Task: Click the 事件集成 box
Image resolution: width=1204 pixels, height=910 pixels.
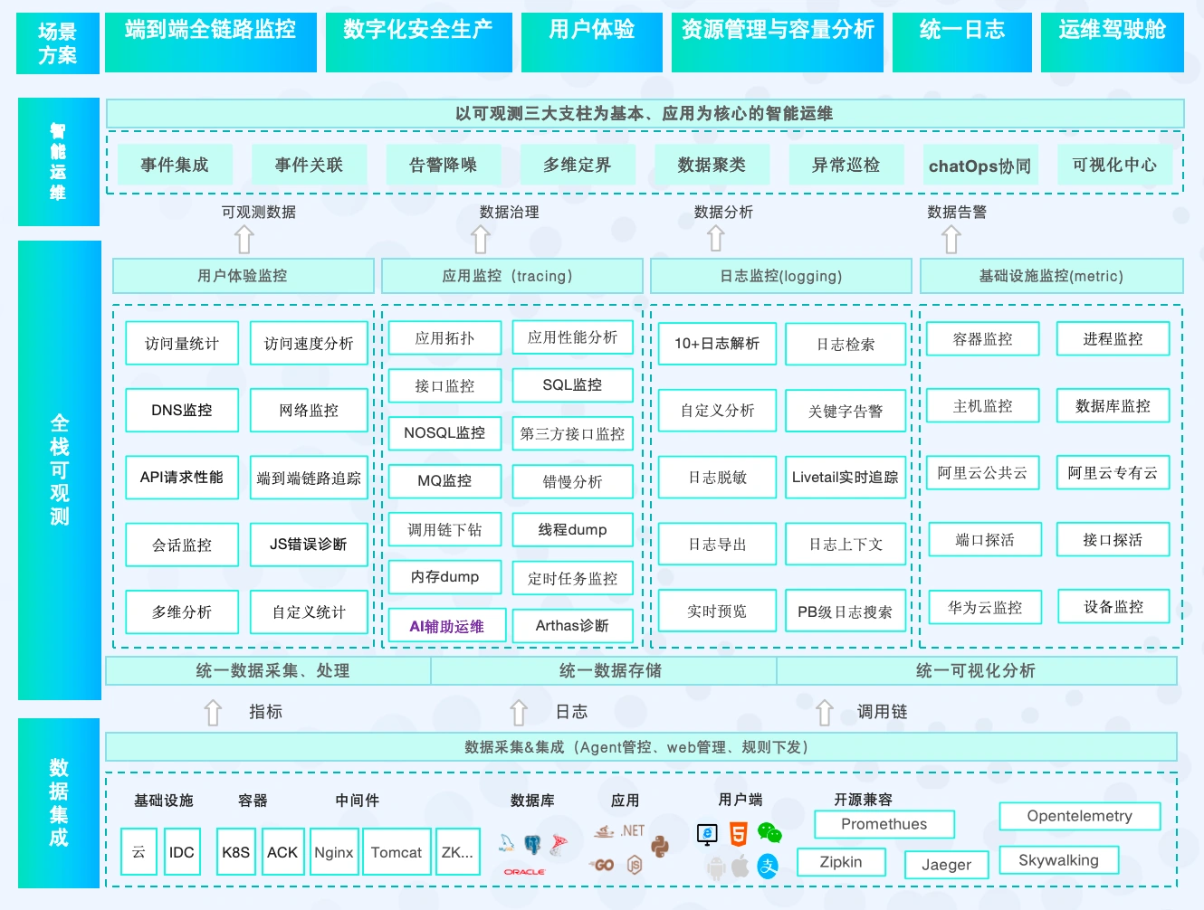Action: (175, 165)
